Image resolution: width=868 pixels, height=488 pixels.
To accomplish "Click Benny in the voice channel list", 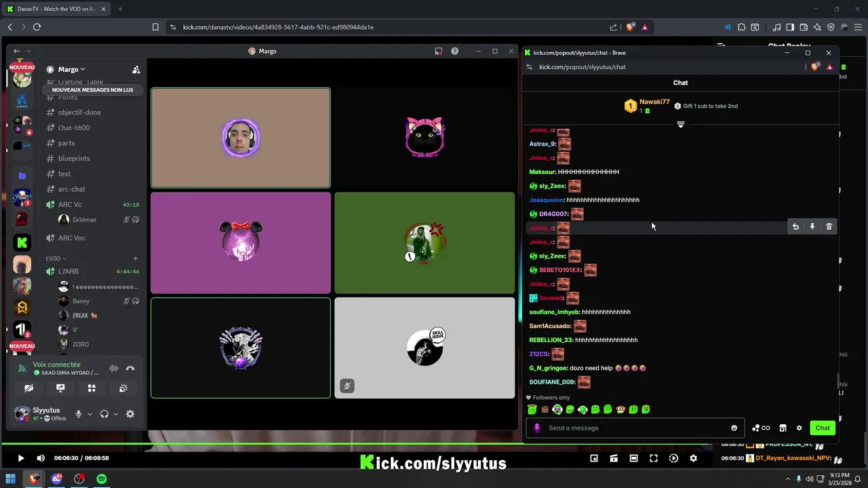I will [x=81, y=301].
